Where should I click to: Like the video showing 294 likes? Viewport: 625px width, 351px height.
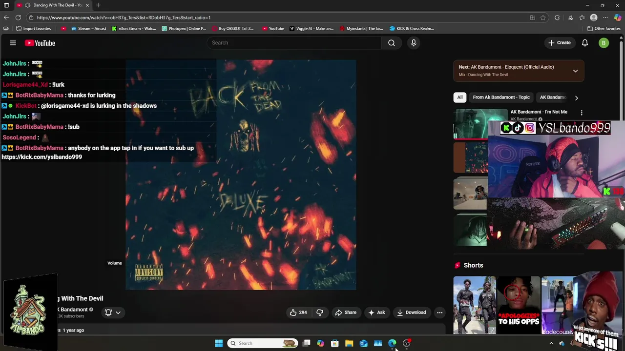[x=298, y=312]
